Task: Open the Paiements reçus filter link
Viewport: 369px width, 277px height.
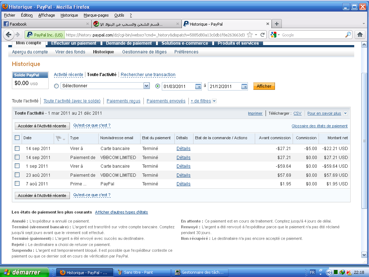Action: pos(124,101)
